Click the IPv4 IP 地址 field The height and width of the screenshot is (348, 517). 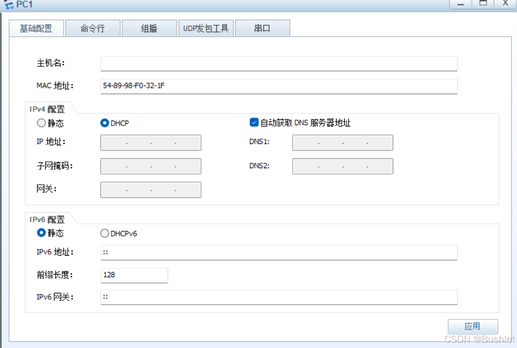pos(151,143)
